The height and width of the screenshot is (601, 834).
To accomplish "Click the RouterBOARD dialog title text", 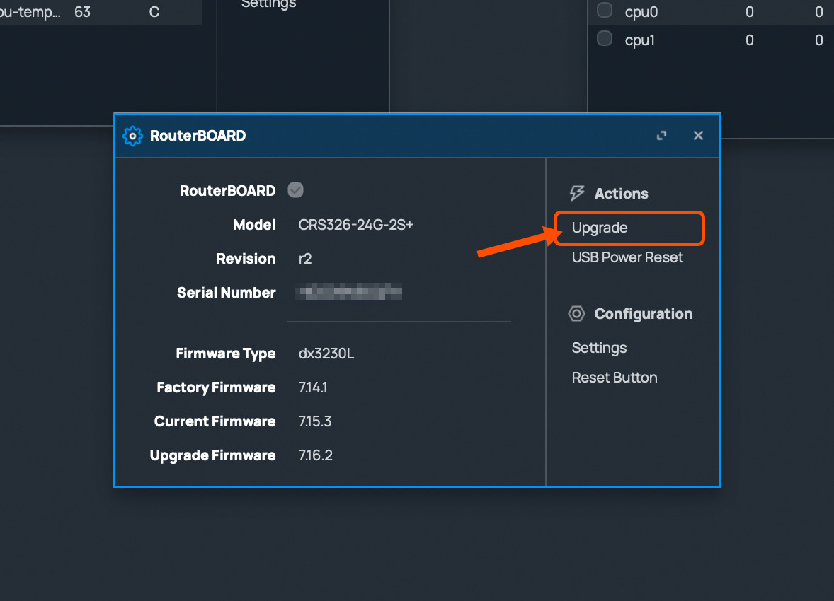I will [198, 136].
